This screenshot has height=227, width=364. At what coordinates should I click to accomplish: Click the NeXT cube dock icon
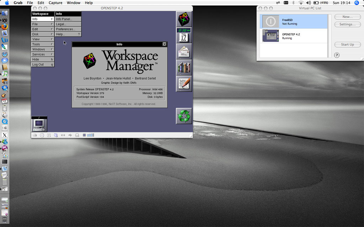184,19
